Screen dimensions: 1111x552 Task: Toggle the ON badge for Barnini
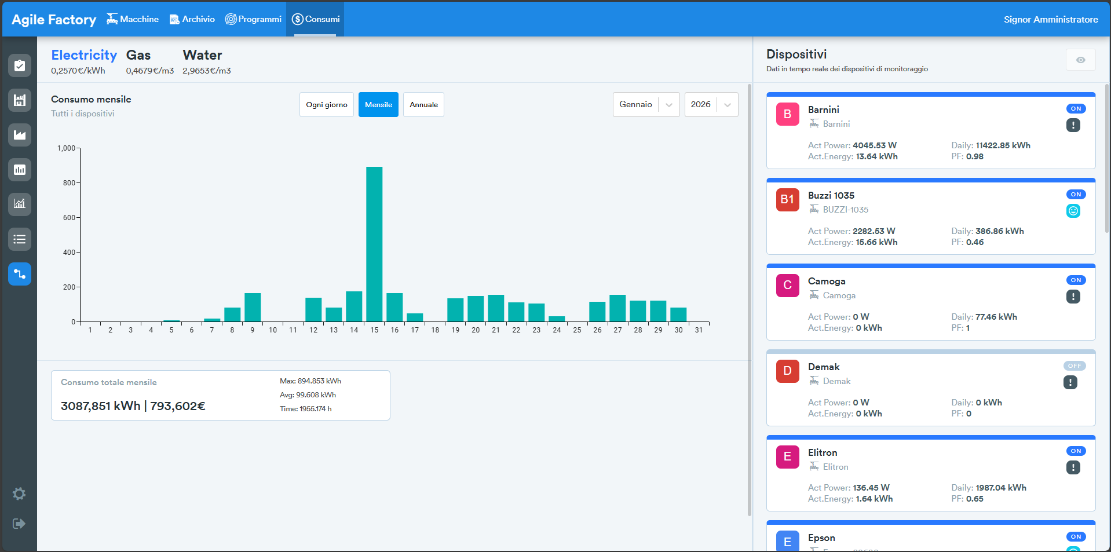[x=1076, y=109]
